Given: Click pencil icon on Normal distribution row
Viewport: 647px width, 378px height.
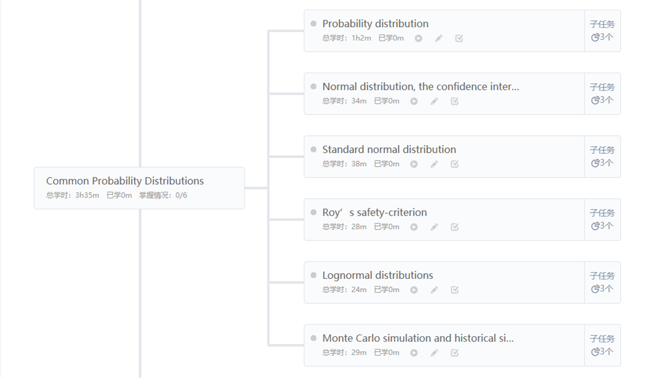Looking at the screenshot, I should point(434,101).
